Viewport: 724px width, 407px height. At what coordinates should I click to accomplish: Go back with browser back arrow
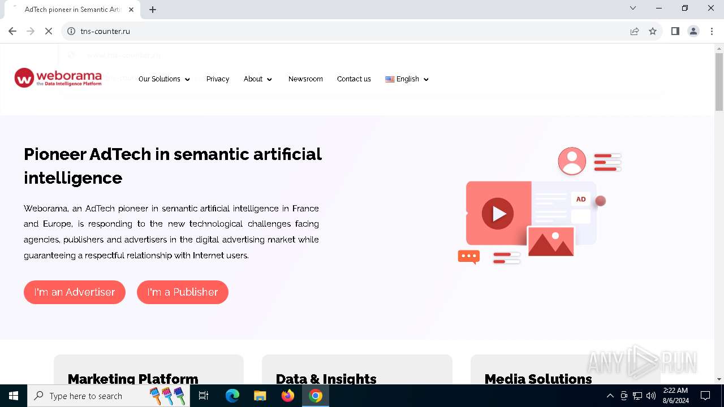pyautogui.click(x=12, y=31)
